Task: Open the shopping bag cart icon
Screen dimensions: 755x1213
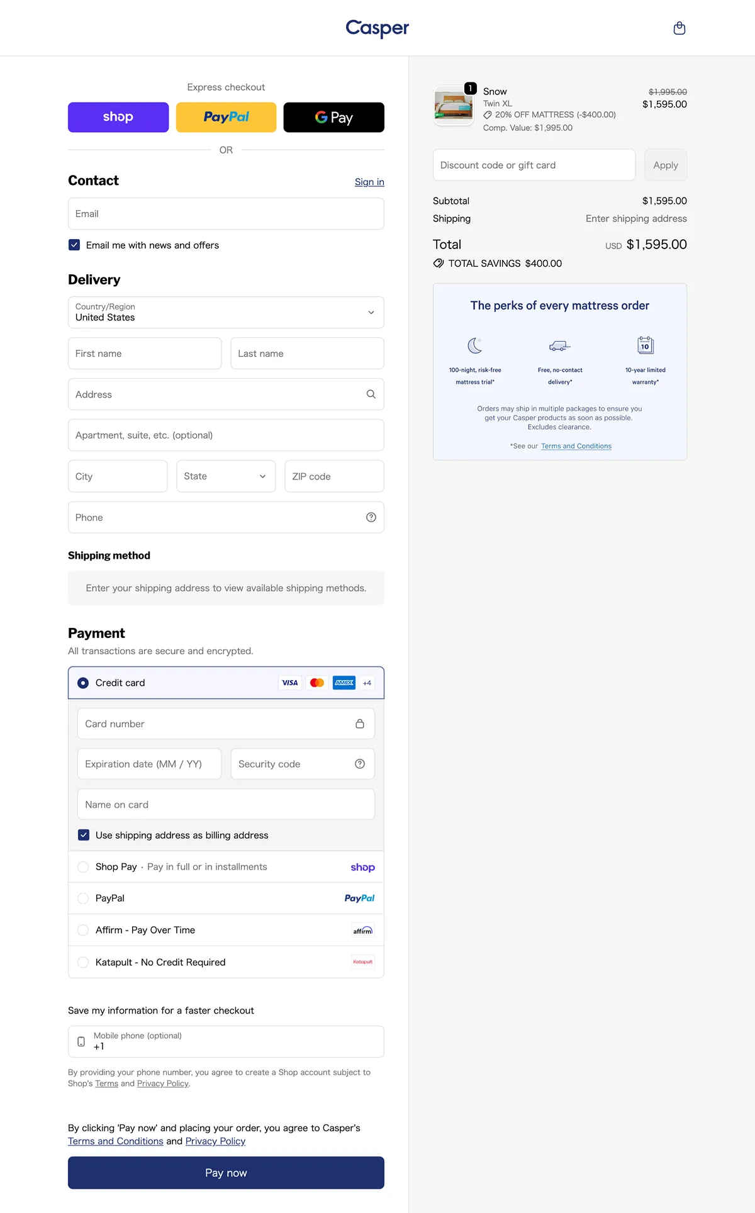Action: tap(679, 28)
